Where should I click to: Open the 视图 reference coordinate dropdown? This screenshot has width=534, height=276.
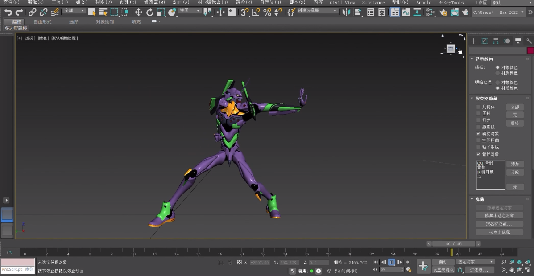[190, 11]
